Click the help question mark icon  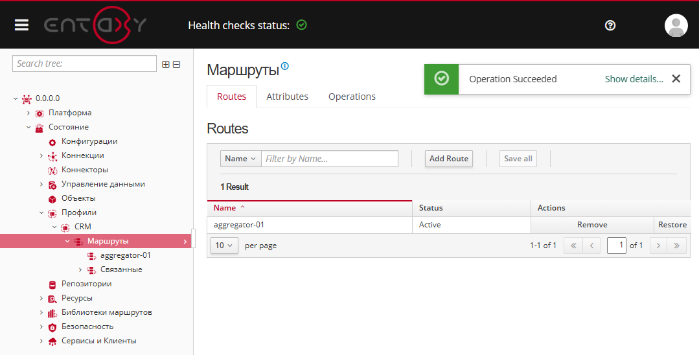(610, 25)
